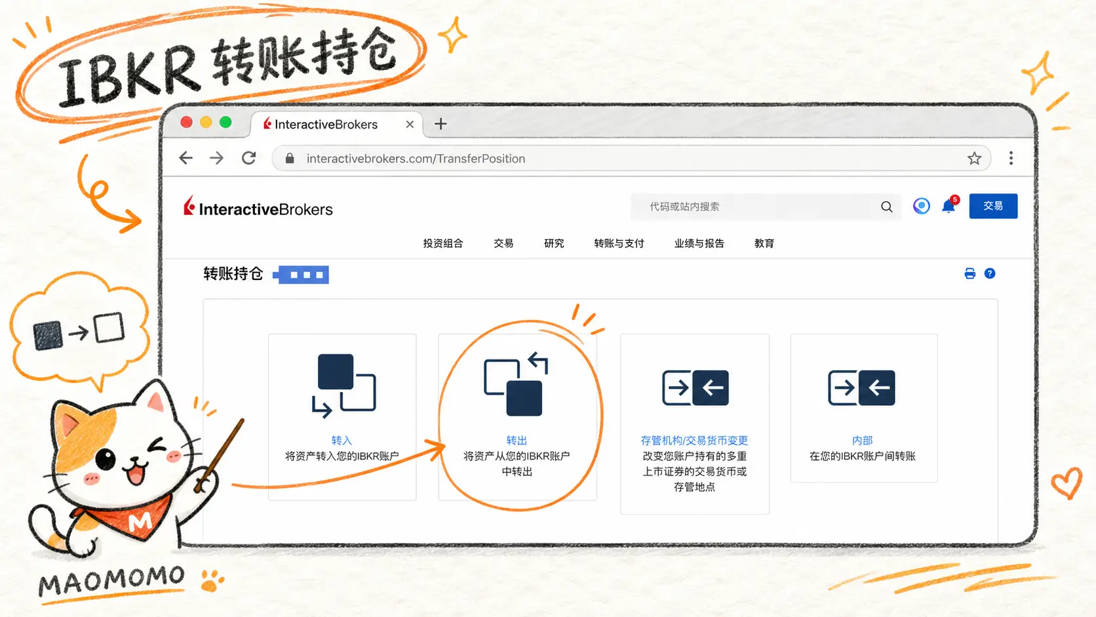This screenshot has height=617, width=1096.
Task: Click the magnifier search icon
Action: tap(886, 207)
